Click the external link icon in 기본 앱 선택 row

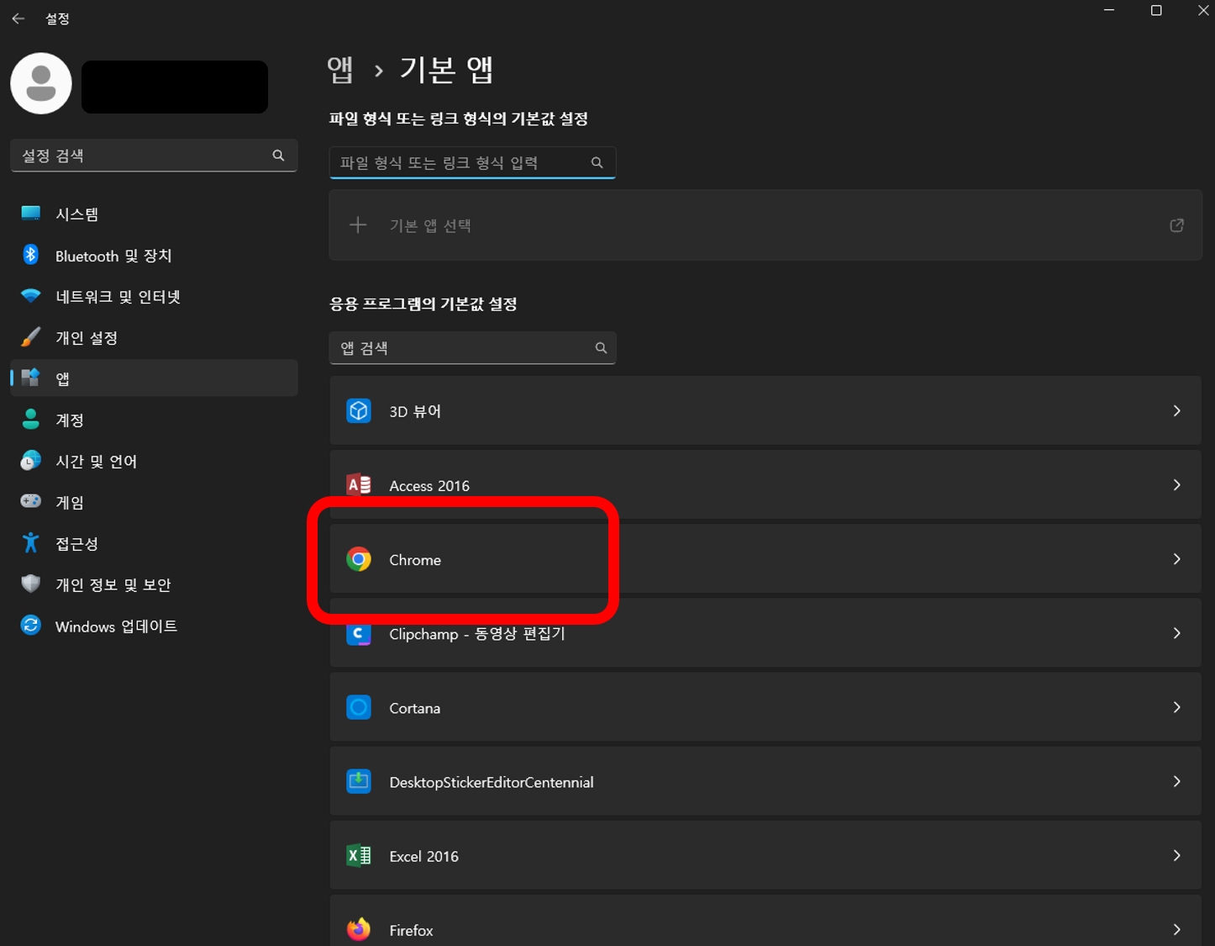click(1177, 225)
